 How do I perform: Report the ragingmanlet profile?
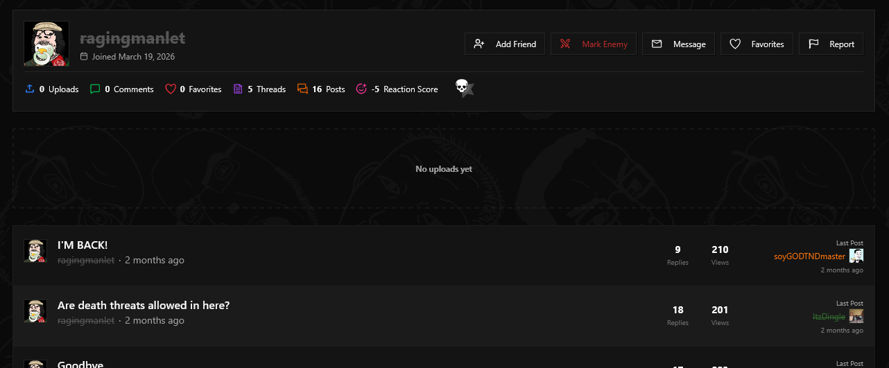831,44
